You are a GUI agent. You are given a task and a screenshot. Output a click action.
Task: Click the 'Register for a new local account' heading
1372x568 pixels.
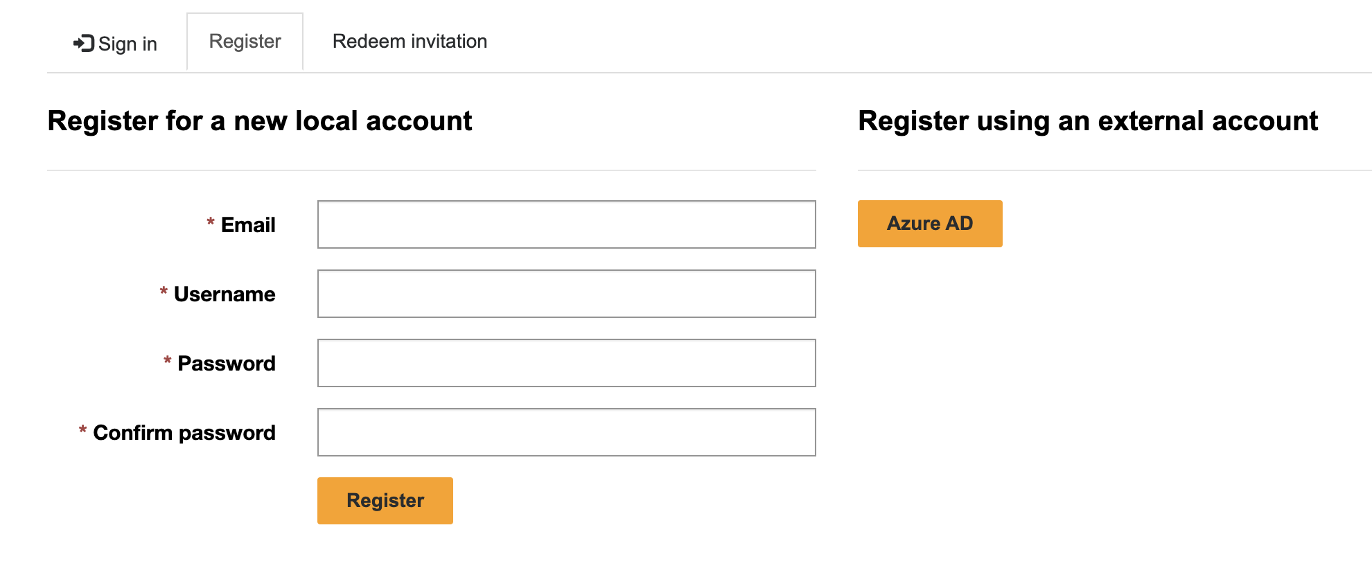[x=260, y=121]
